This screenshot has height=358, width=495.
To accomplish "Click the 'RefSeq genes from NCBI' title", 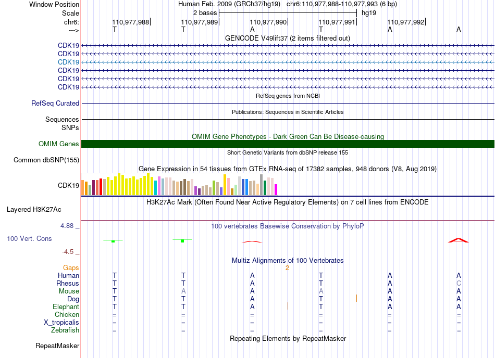I will tap(288, 96).
